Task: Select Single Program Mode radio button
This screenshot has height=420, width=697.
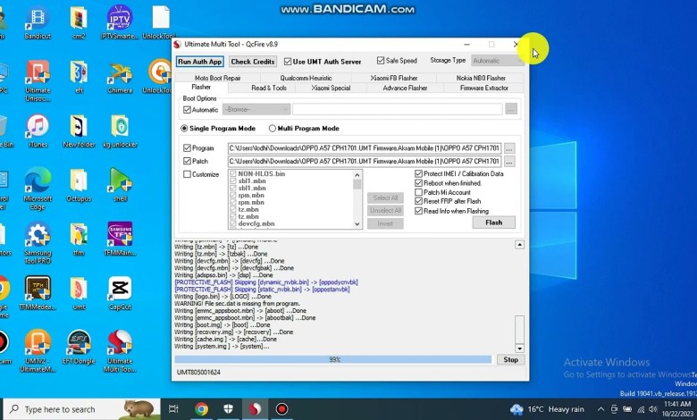Action: 184,128
